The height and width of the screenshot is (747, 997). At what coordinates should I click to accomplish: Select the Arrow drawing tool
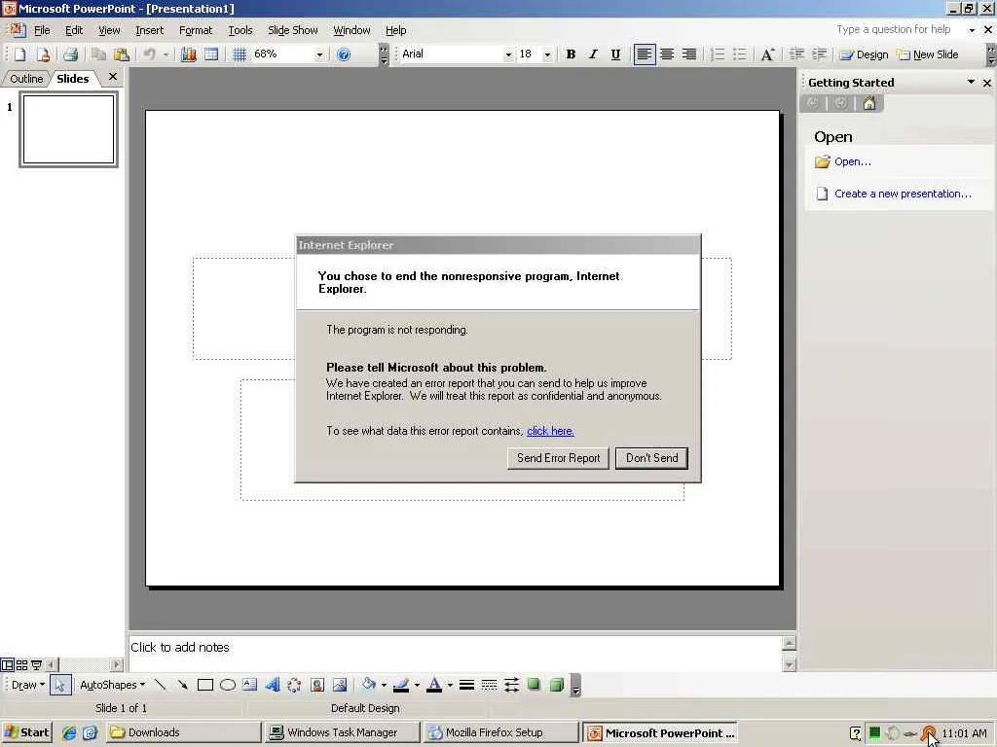point(182,685)
